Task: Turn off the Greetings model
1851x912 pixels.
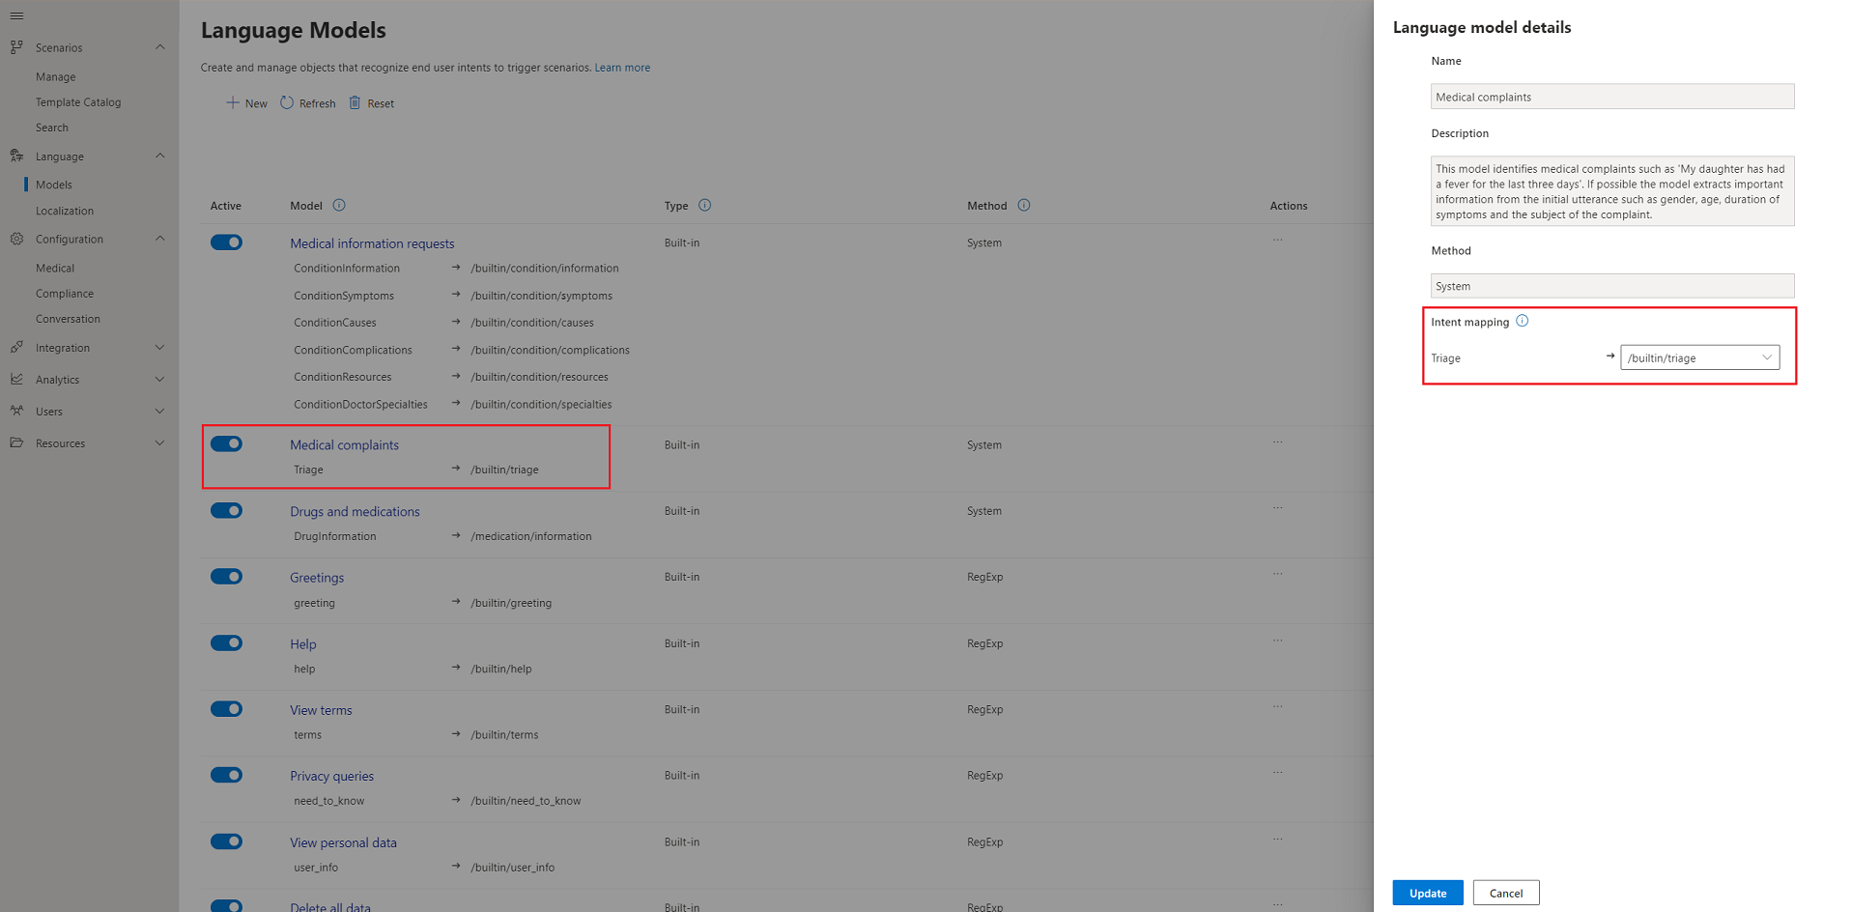Action: (x=226, y=576)
